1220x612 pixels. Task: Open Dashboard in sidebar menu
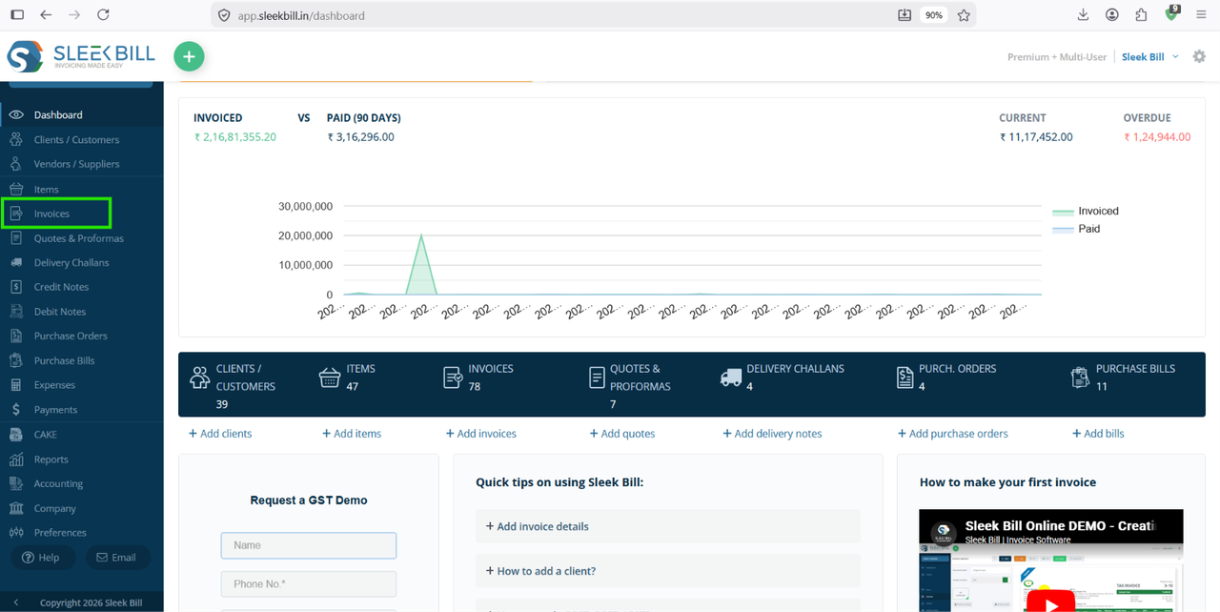click(x=58, y=114)
